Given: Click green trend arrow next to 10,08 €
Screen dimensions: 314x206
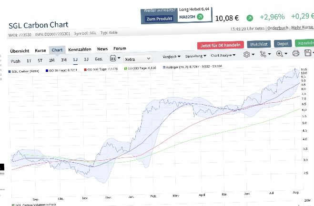Looking at the screenshot, I should click(x=249, y=18).
